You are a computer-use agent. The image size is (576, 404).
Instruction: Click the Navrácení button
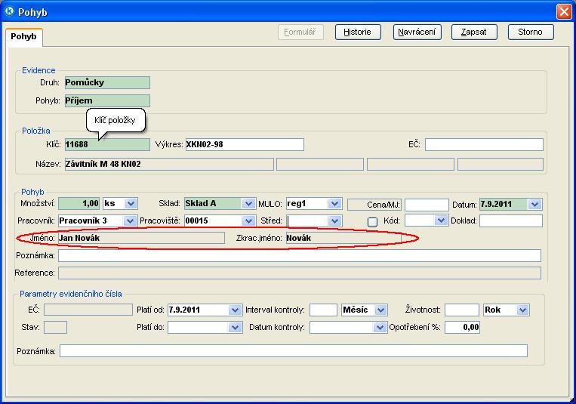click(417, 32)
